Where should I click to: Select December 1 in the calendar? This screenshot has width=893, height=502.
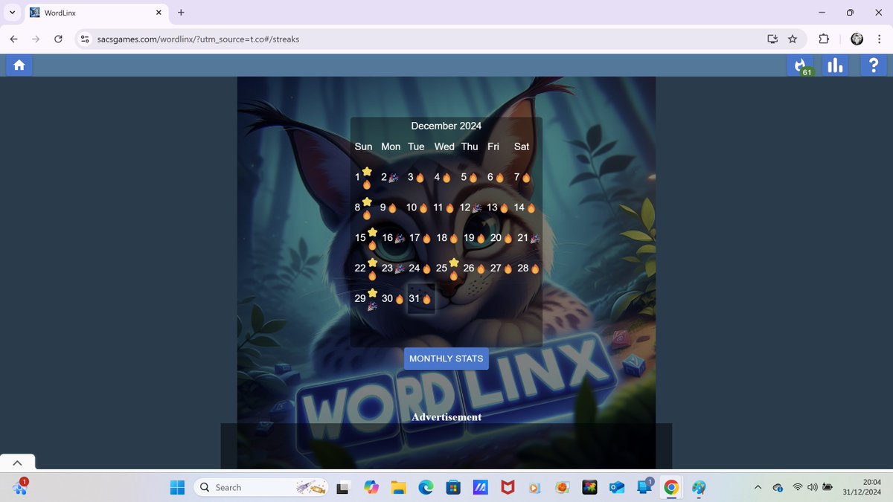(363, 177)
